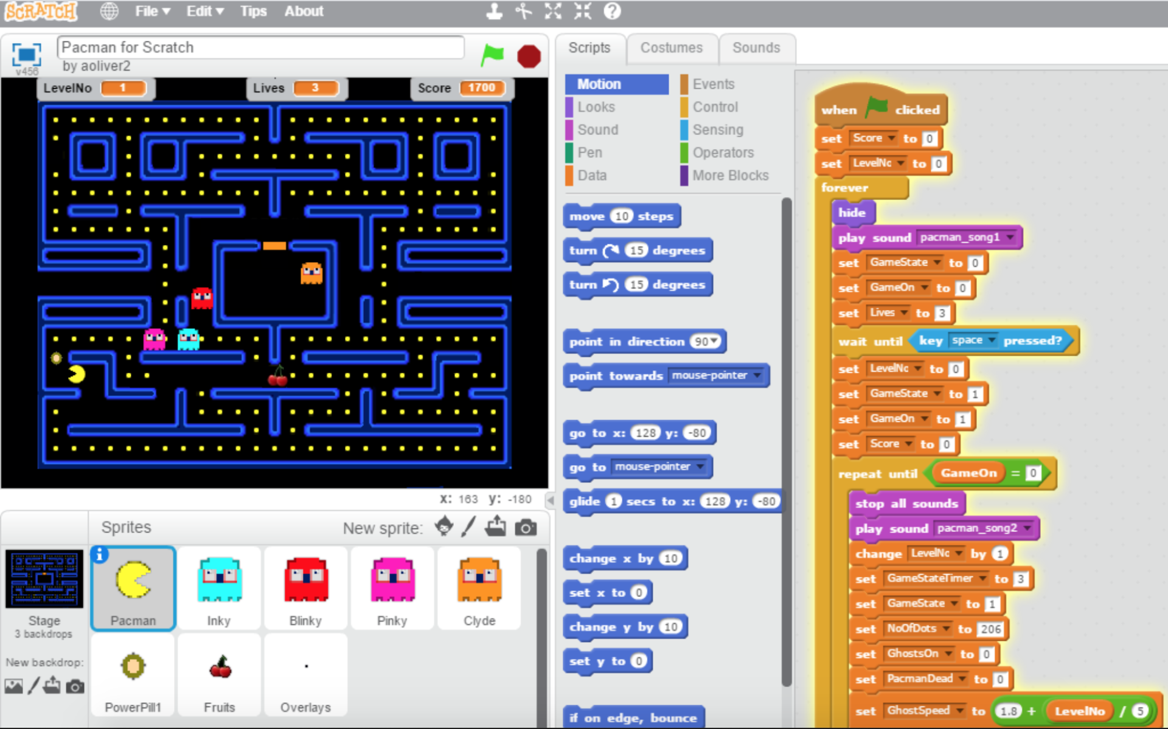Switch to the Costumes tab
The image size is (1168, 729).
point(672,48)
